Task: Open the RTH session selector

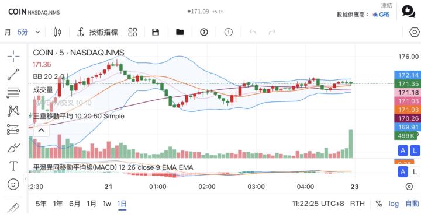Action: [x=357, y=204]
